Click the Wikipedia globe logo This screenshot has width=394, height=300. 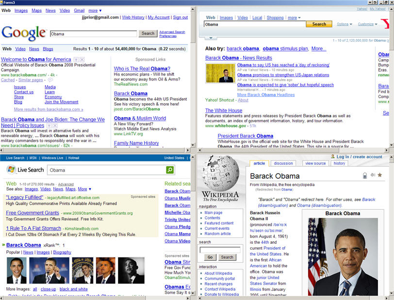click(x=221, y=173)
